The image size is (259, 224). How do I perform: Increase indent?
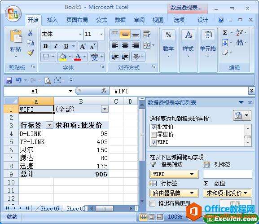(x=125, y=57)
